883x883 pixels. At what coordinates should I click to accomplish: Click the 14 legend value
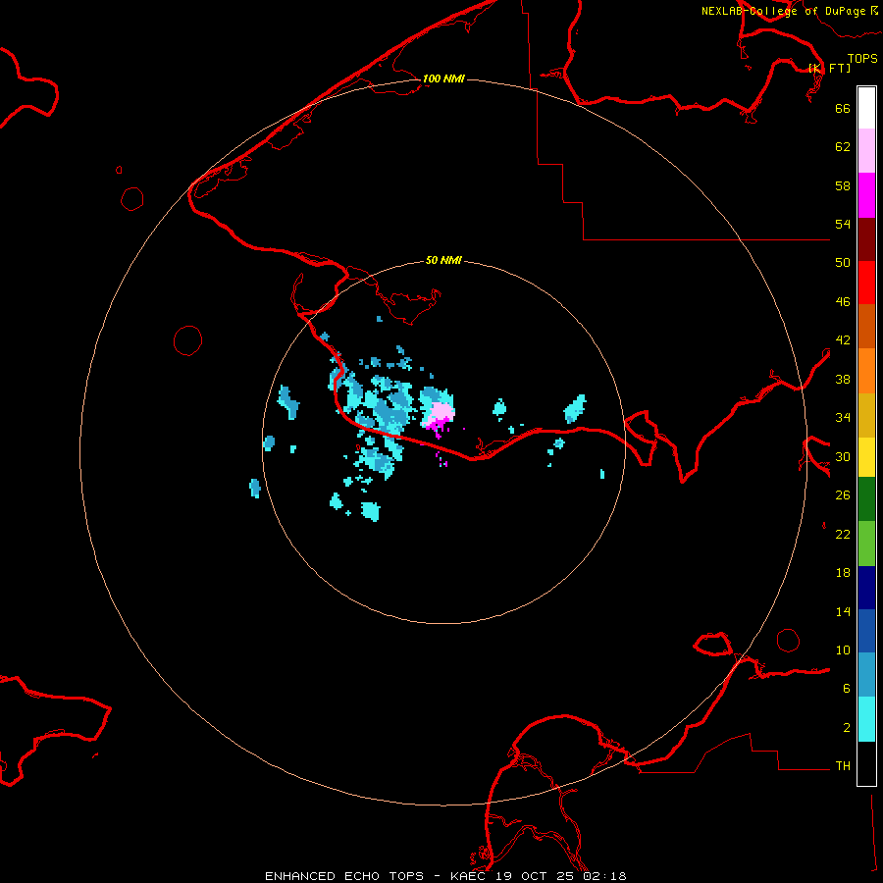tap(843, 611)
